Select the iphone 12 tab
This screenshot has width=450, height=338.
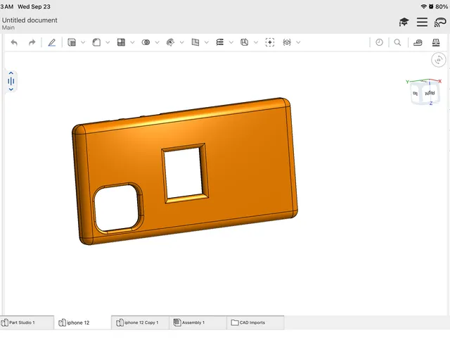click(x=83, y=323)
